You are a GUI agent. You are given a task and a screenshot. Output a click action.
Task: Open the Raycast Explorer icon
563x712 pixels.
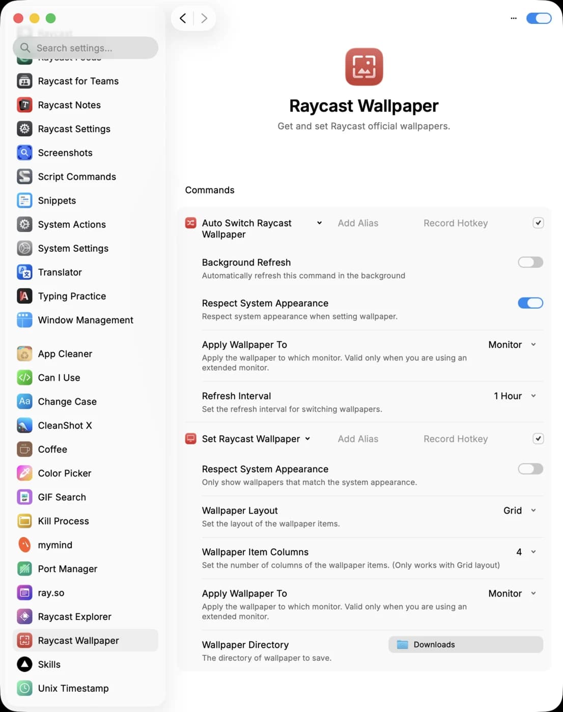tap(24, 616)
